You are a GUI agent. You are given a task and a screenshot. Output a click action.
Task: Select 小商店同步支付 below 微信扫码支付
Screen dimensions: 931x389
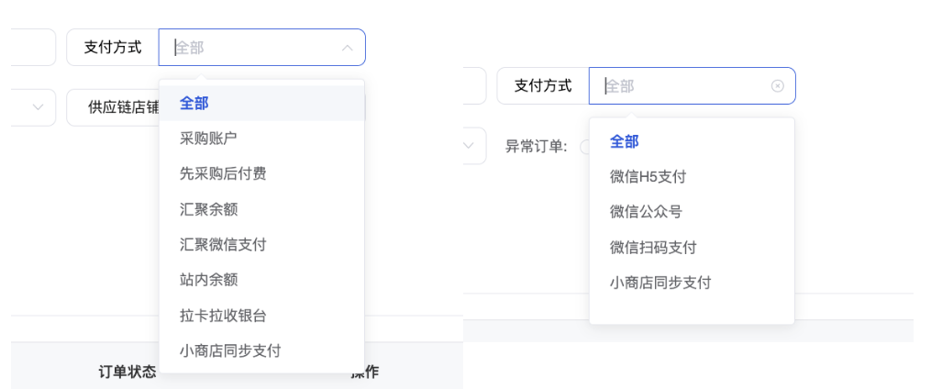pos(660,283)
